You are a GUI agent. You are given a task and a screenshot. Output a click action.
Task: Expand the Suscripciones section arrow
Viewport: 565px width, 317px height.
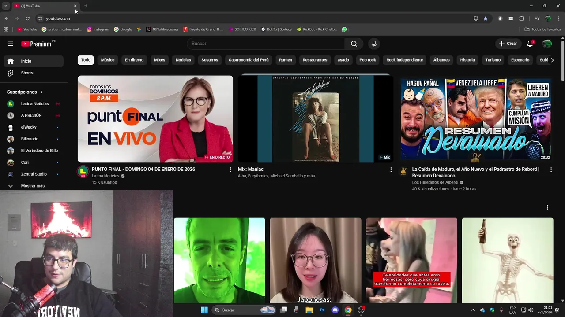tap(41, 92)
